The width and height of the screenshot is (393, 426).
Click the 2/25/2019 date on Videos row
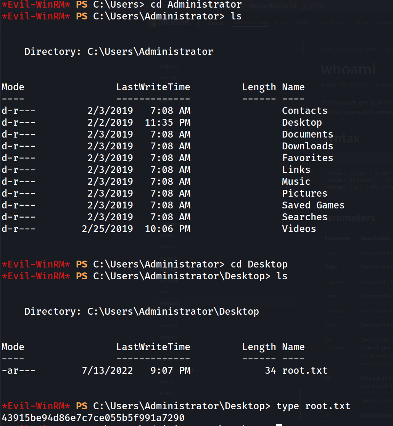pos(107,229)
